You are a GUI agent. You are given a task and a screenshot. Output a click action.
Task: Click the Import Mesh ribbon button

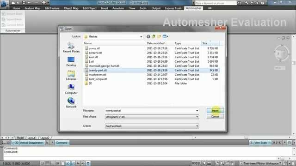pos(12,14)
